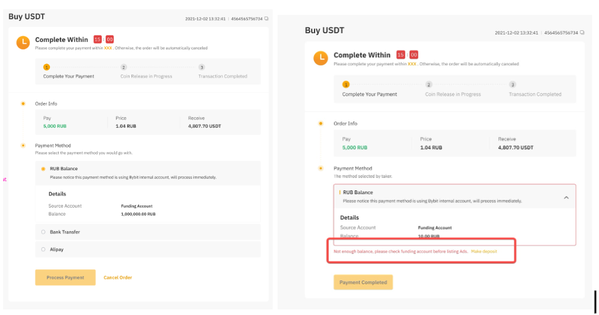This screenshot has width=599, height=315.
Task: Click the Cancel Order link
Action: pos(117,277)
